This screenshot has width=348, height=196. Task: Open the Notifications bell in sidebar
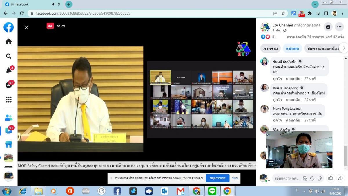click(x=9, y=71)
